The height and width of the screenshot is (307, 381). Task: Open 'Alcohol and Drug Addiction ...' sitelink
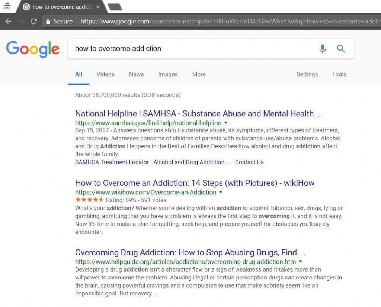tap(192, 162)
